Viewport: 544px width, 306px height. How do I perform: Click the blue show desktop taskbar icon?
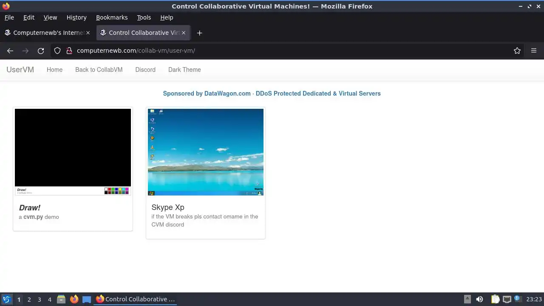click(87, 299)
